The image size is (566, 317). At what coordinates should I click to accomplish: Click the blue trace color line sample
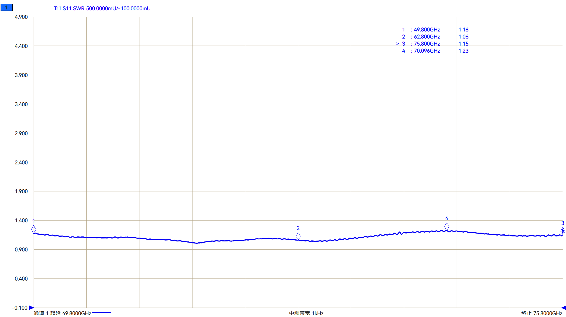(102, 313)
